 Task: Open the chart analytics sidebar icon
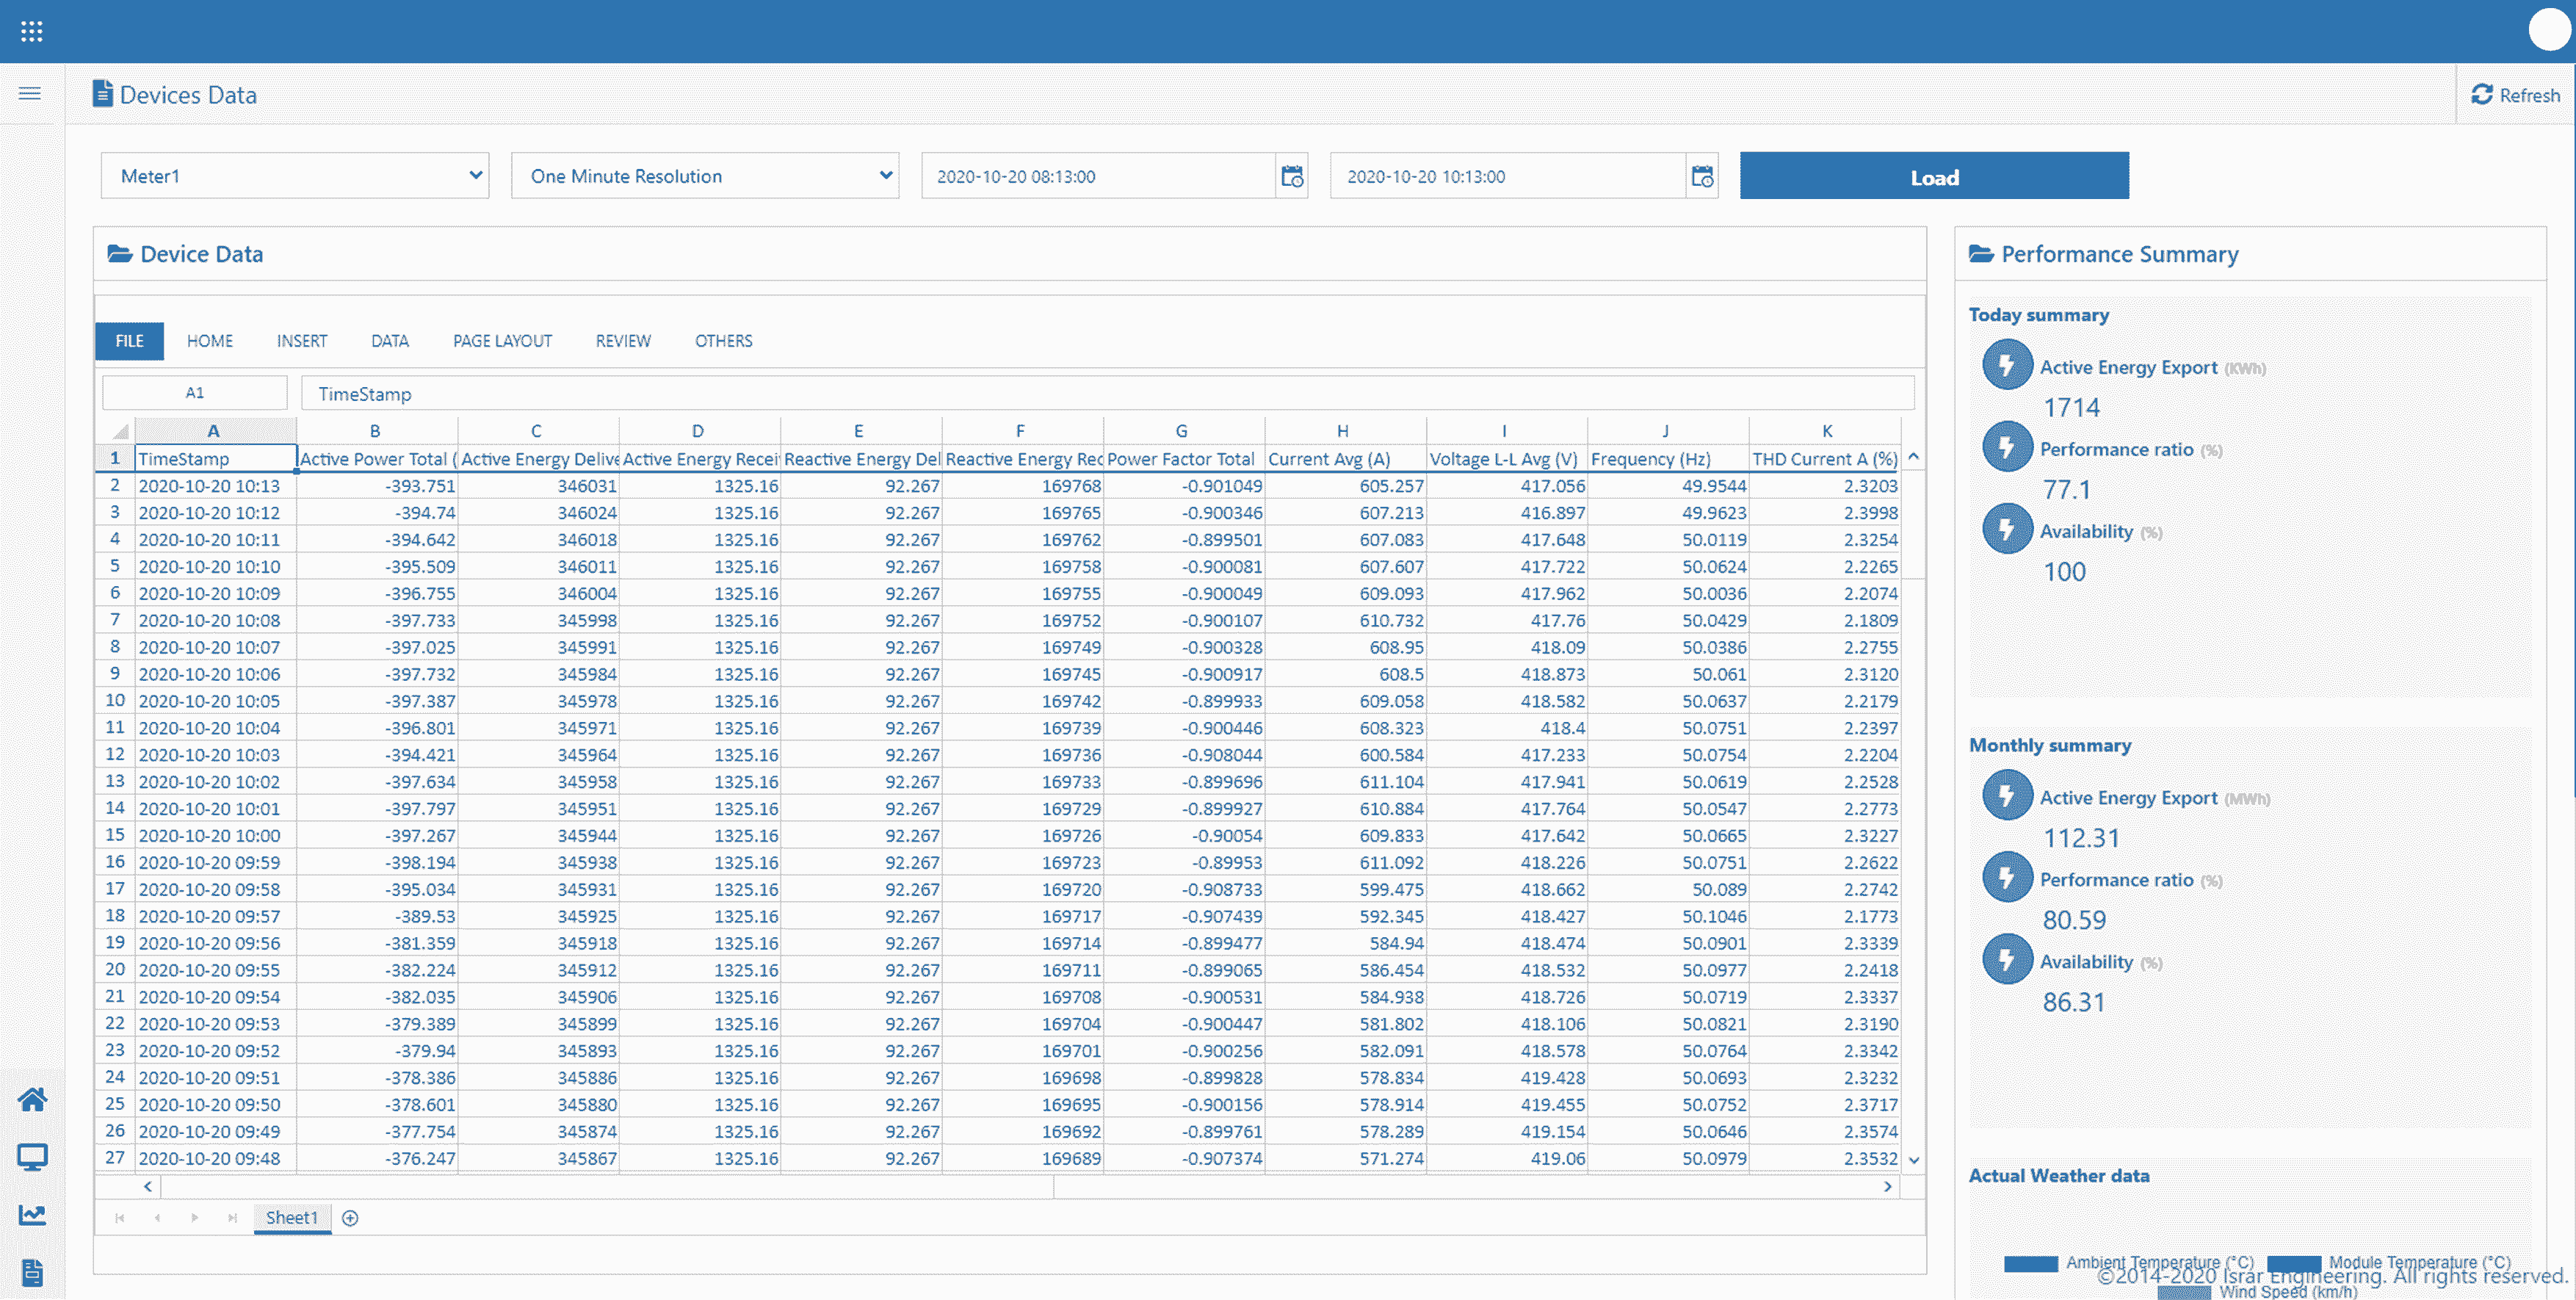pyautogui.click(x=32, y=1215)
